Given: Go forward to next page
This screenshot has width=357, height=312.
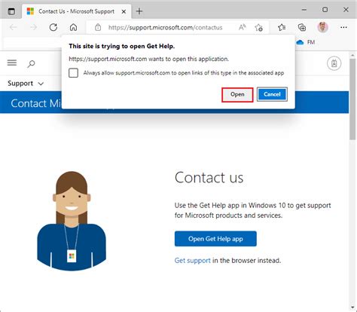Looking at the screenshot, I should [33, 27].
